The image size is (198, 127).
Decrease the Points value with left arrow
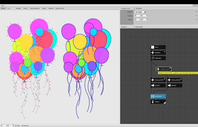[136, 20]
